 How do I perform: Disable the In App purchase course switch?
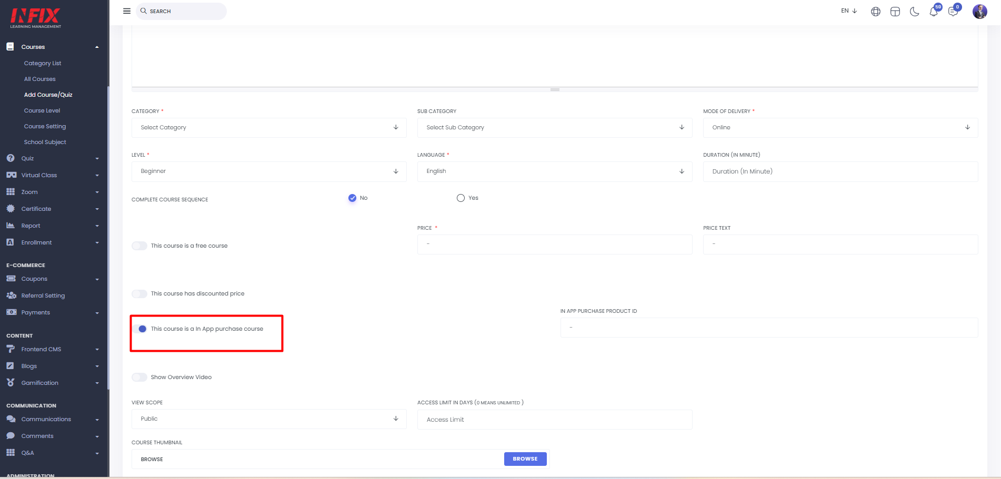point(139,329)
